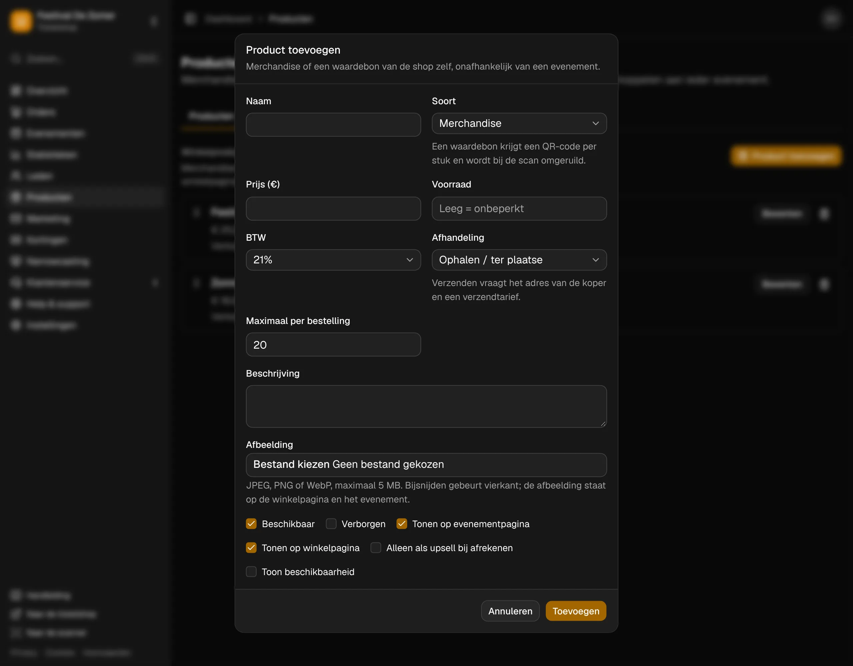The image size is (853, 666).
Task: Open the Afhandeling dropdown Ophalen / ter plaatse
Action: pos(519,260)
